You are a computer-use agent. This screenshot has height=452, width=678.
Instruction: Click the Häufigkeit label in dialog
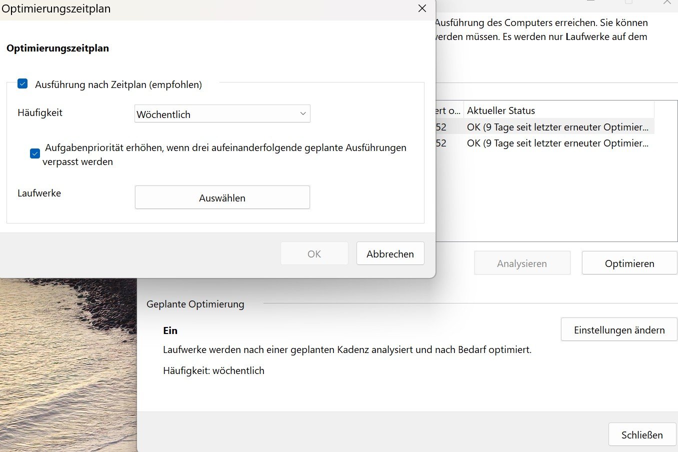pyautogui.click(x=40, y=112)
